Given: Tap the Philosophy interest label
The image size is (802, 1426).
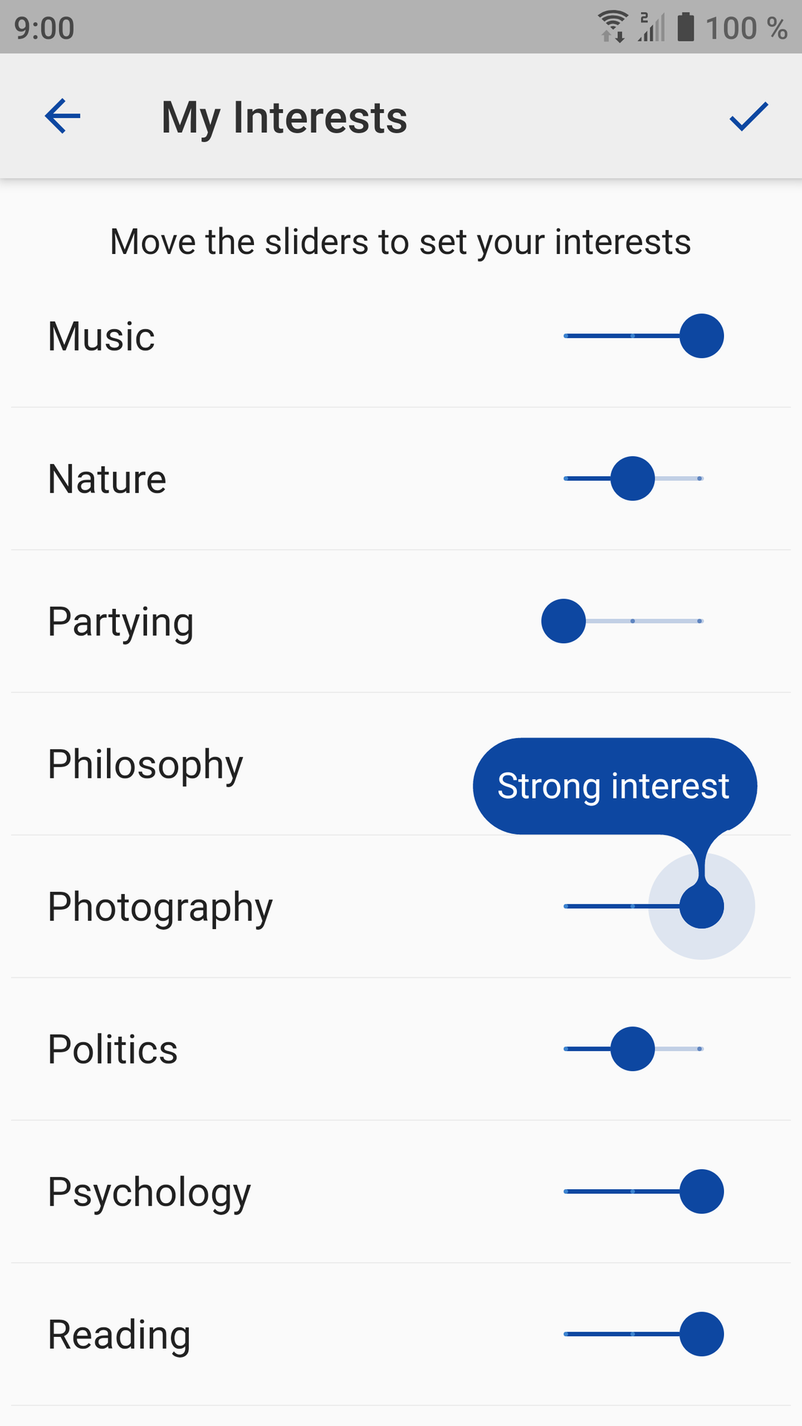Looking at the screenshot, I should [146, 764].
